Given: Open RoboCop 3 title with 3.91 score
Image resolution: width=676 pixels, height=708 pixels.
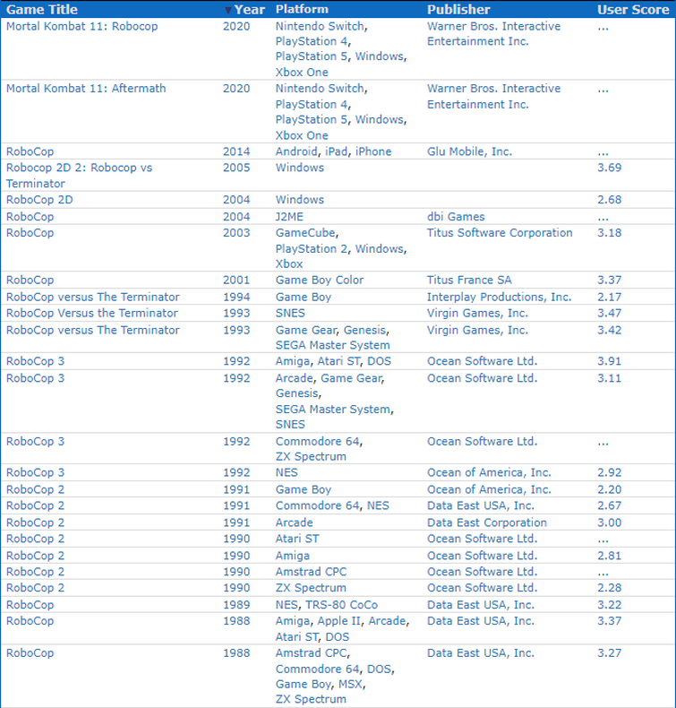Looking at the screenshot, I should coord(35,361).
